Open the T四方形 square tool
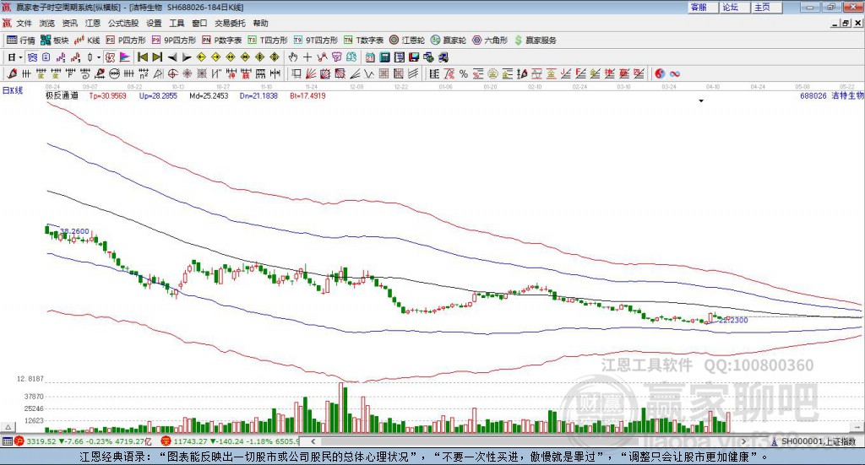865x465 pixels. click(x=268, y=41)
